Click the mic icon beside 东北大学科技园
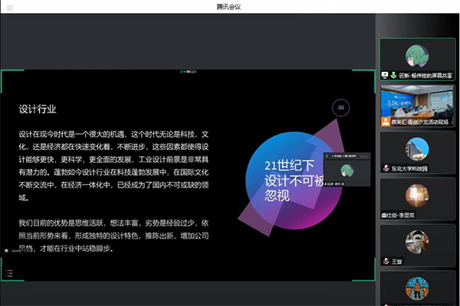The width and height of the screenshot is (460, 306). (x=385, y=168)
